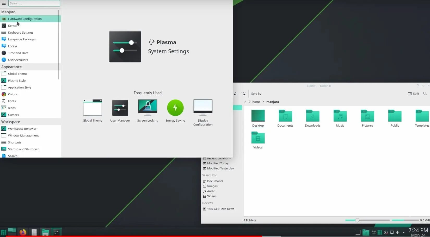Click the search magnifier in Dolphin
Image resolution: width=430 pixels, height=237 pixels.
[425, 93]
